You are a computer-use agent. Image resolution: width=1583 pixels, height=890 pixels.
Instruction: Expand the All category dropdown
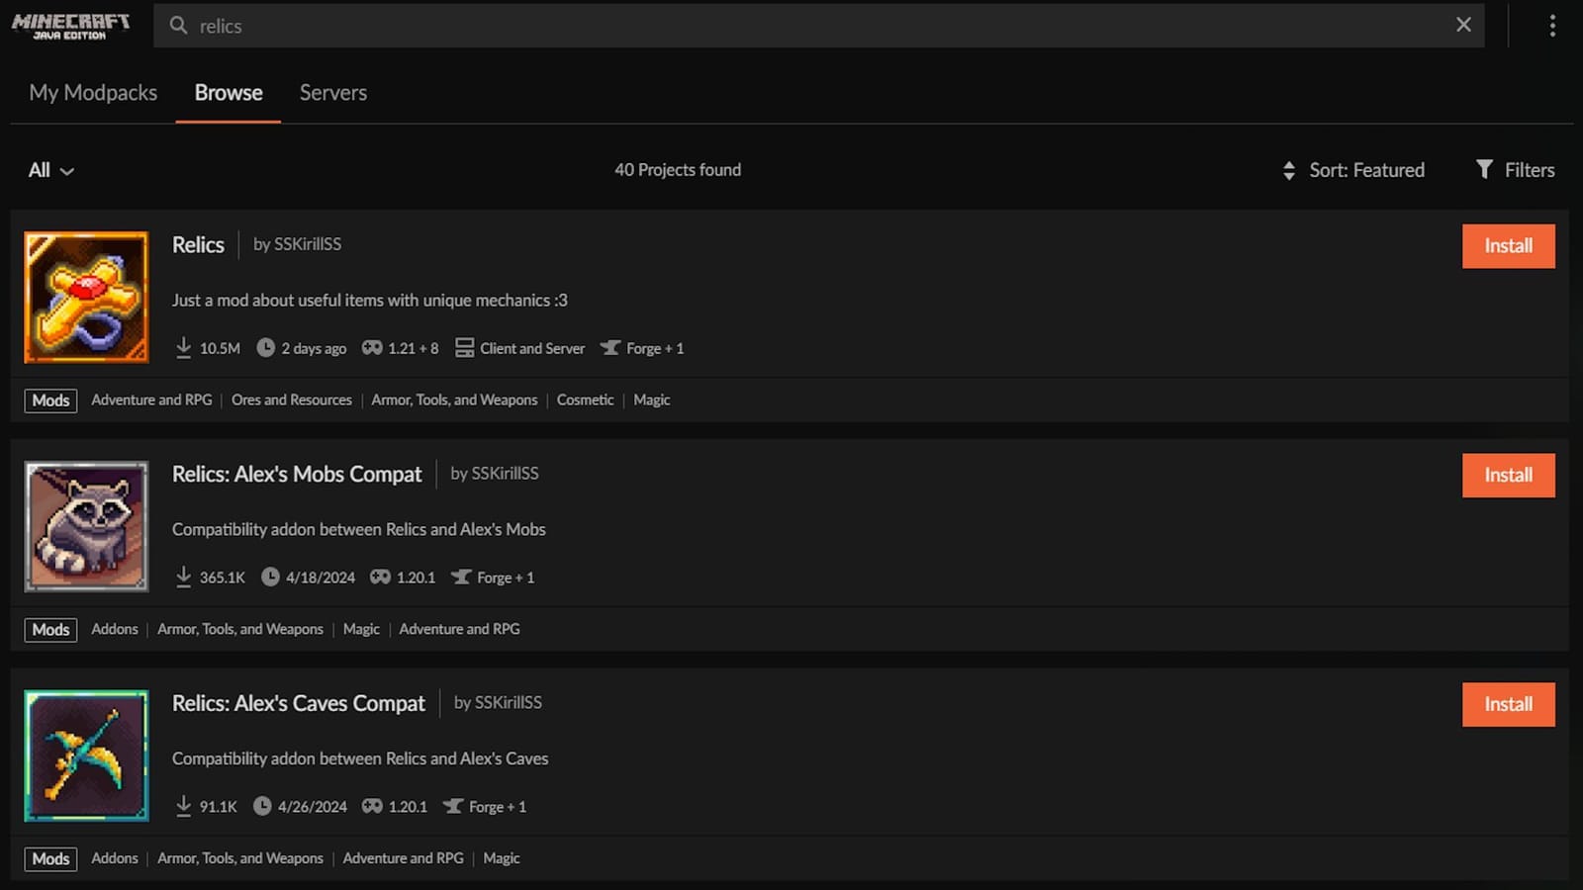click(50, 170)
